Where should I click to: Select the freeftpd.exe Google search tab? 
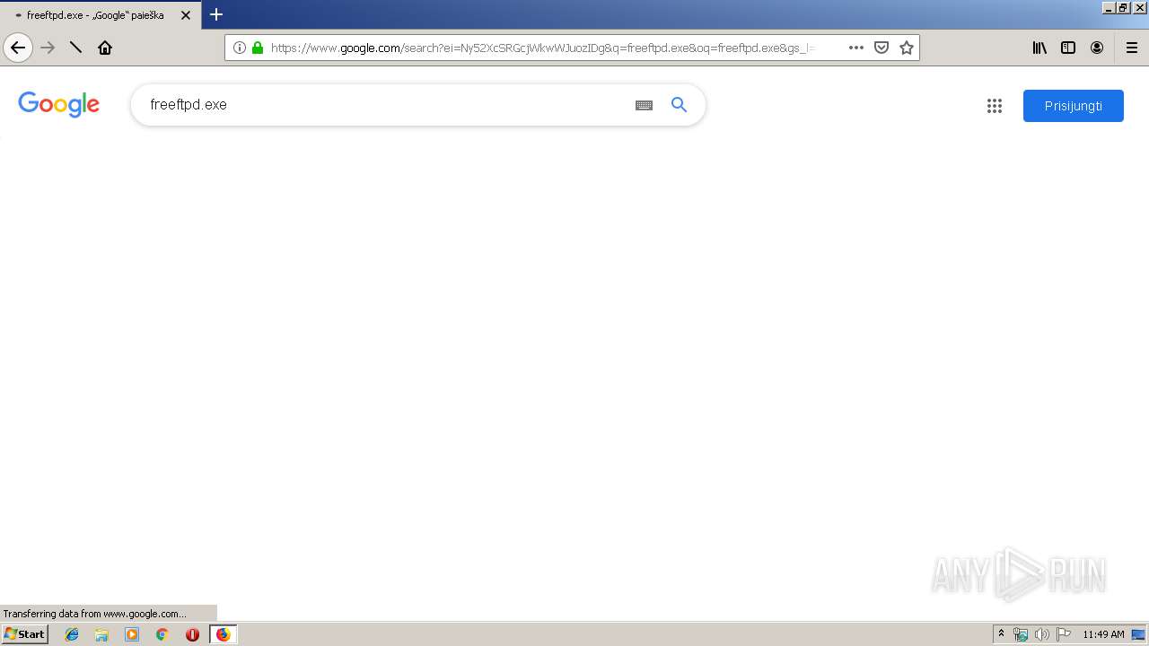[101, 15]
